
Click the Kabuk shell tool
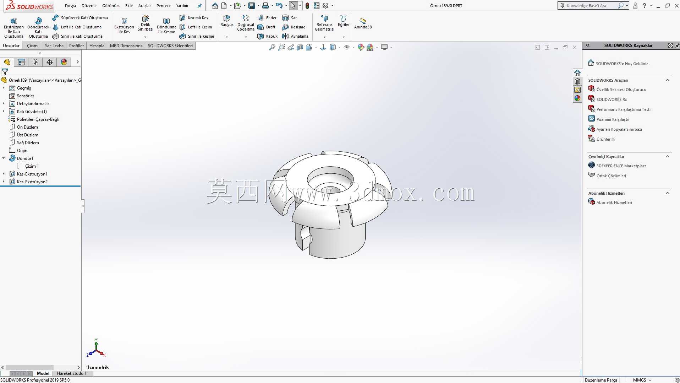point(268,36)
